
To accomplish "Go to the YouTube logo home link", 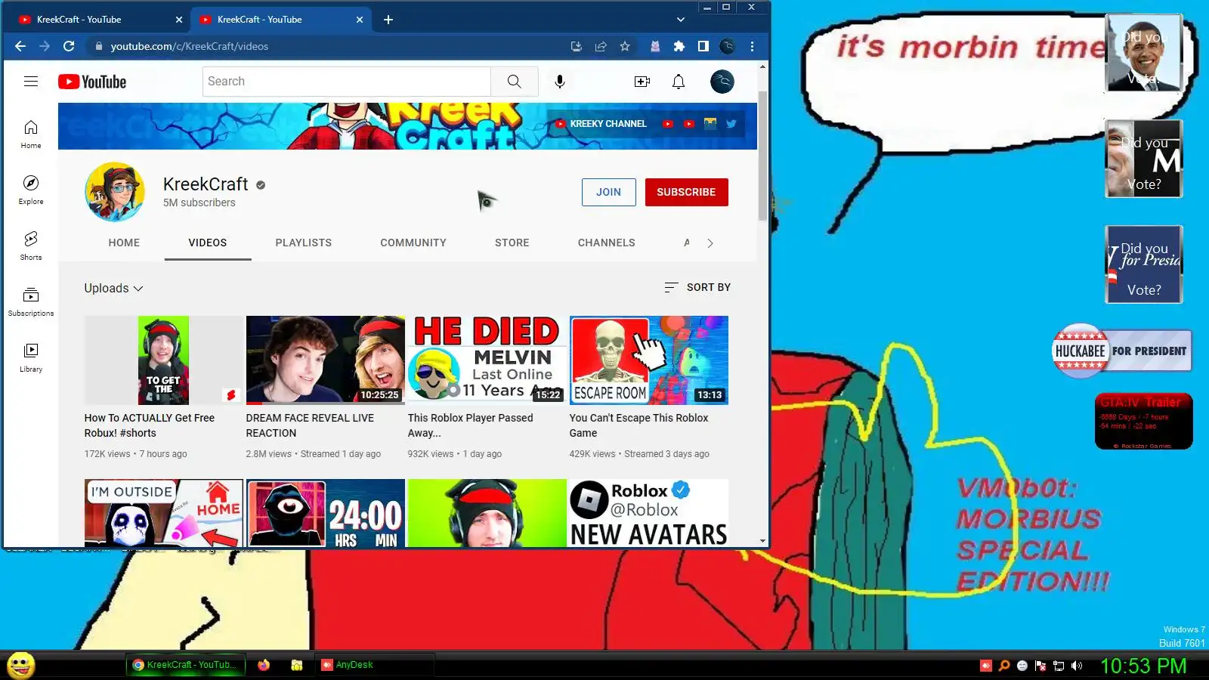I will pos(92,82).
